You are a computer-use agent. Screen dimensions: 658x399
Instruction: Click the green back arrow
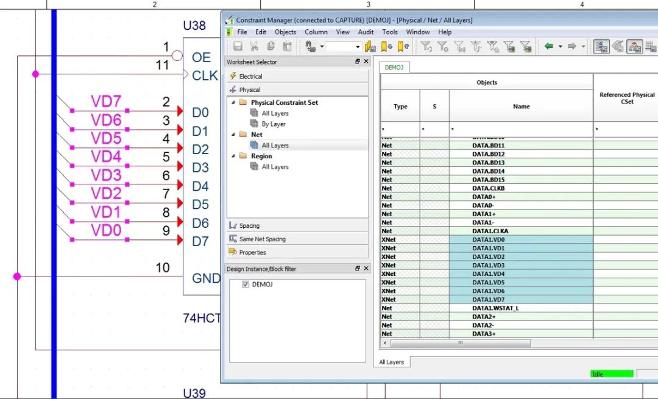coord(548,46)
